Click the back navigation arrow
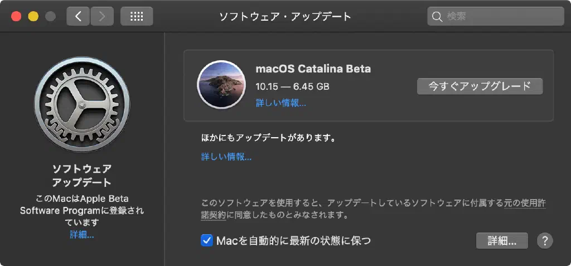 click(78, 16)
